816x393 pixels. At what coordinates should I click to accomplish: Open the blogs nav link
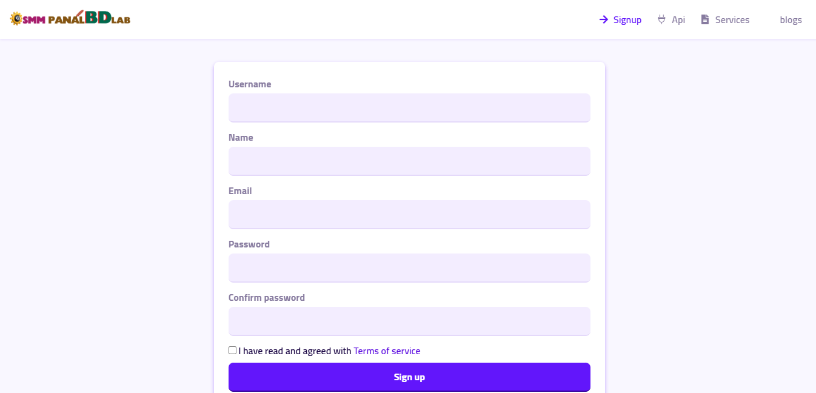click(x=791, y=20)
